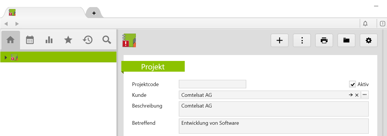Image resolution: width=387 pixels, height=136 pixels.
Task: Click the Projektcode input field
Action: pyautogui.click(x=213, y=84)
